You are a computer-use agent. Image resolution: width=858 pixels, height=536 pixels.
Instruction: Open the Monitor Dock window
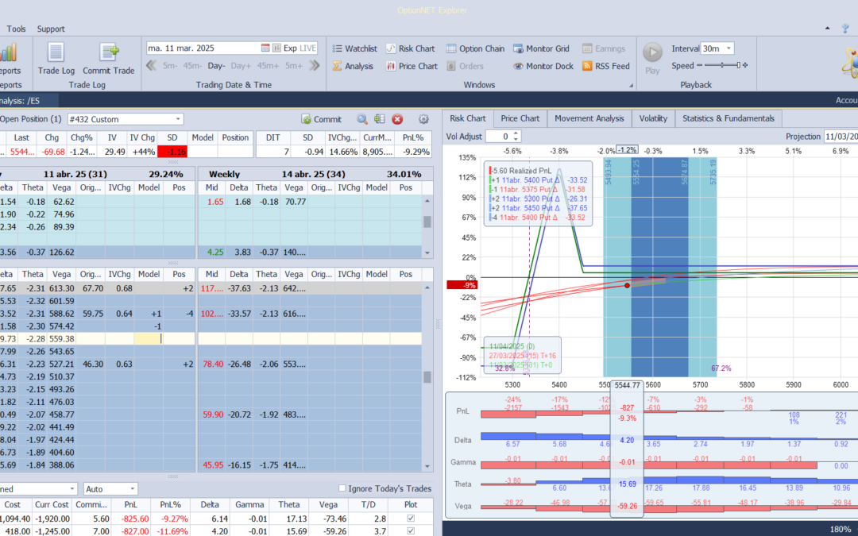543,66
